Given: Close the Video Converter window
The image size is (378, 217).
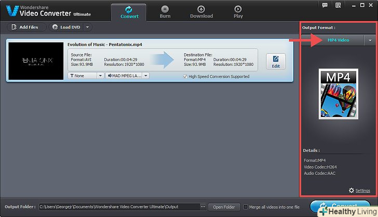Looking at the screenshot, I should [x=371, y=5].
